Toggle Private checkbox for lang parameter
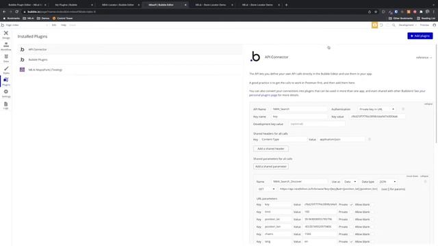438x246 pixels. [351, 241]
